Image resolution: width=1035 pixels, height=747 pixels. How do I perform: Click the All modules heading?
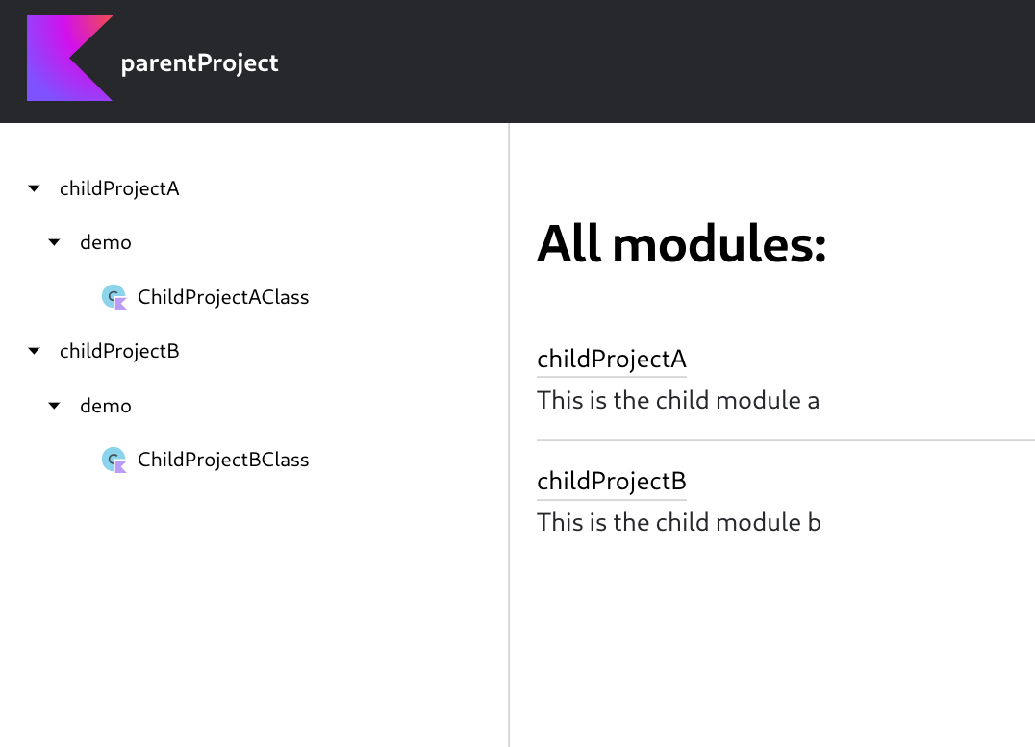click(681, 245)
